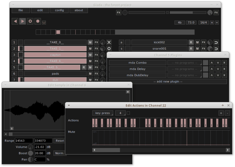Open FX for the kick002 channel
The image size is (235, 167).
[x=204, y=42]
